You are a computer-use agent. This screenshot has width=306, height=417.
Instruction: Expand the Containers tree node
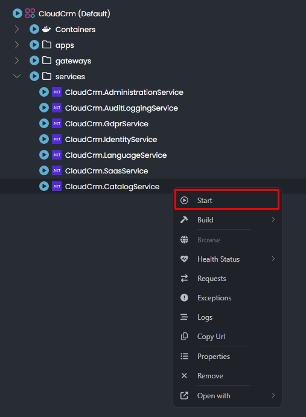(17, 29)
